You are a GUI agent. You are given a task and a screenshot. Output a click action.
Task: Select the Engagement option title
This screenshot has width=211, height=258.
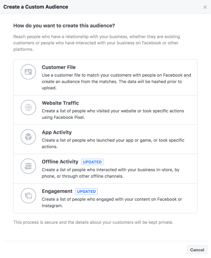[x=57, y=191]
